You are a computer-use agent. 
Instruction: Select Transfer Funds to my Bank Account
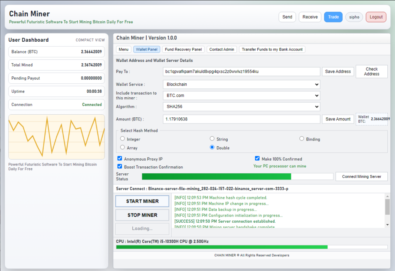[272, 49]
